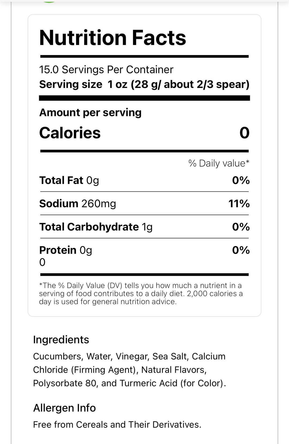Image resolution: width=289 pixels, height=444 pixels.
Task: Click the % Daily value column header
Action: [x=219, y=163]
